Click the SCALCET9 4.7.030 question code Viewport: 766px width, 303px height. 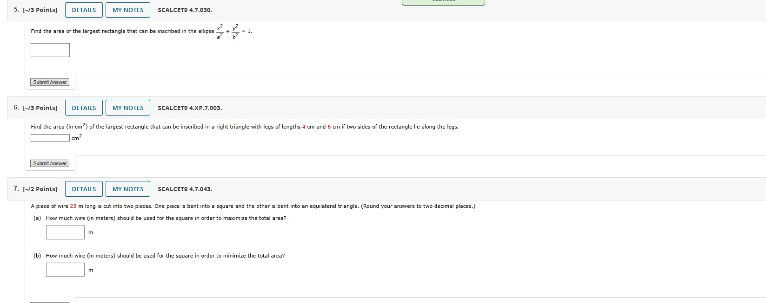click(x=185, y=10)
